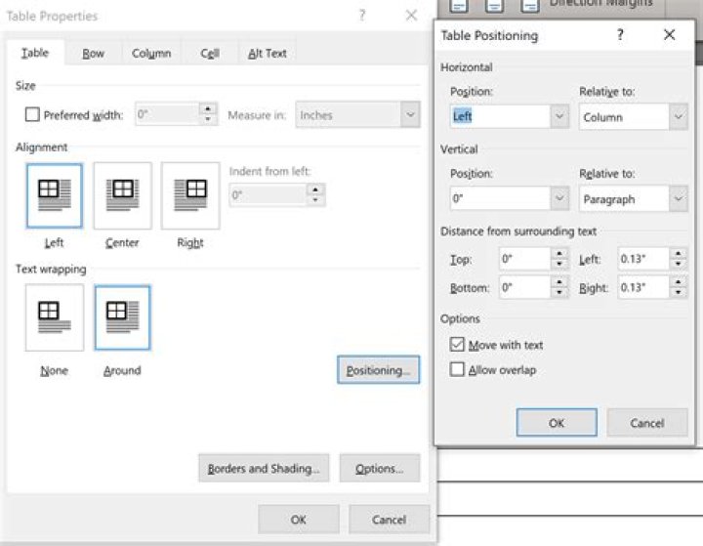Click the Indent from left field
Viewport: 703px width, 546px height.
pyautogui.click(x=268, y=195)
